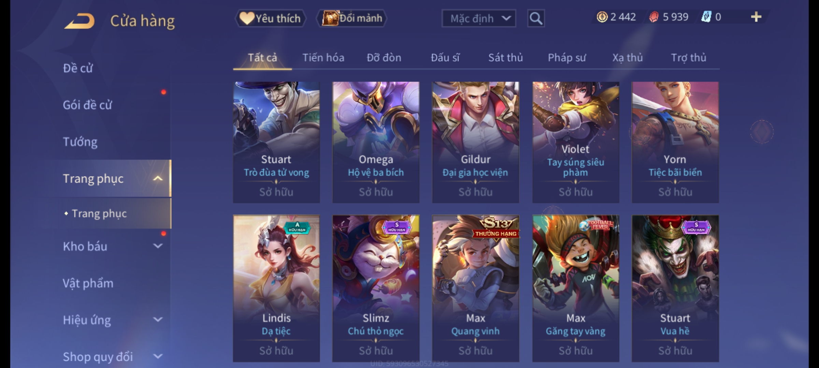Expand Shop quy đổi section
Screen dimensions: 819x368
(158, 356)
